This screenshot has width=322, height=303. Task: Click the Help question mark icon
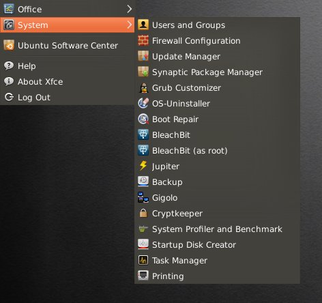click(x=9, y=66)
